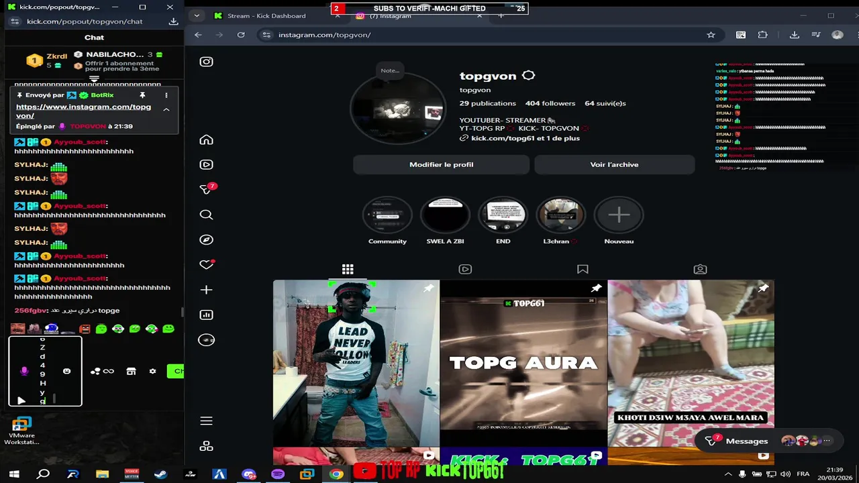
Task: Switch to the Reels profile tab
Action: tap(465, 269)
